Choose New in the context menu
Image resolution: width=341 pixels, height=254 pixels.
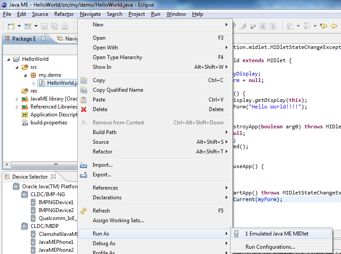tap(155, 25)
